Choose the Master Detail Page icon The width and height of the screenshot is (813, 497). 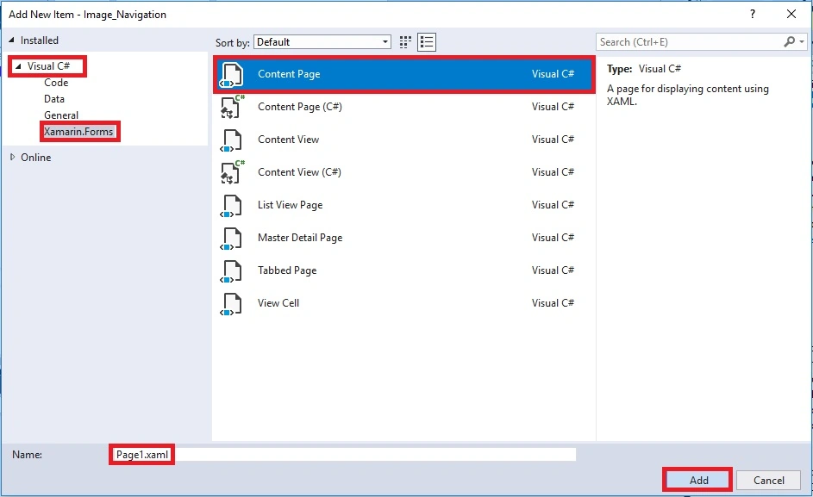[x=231, y=239]
